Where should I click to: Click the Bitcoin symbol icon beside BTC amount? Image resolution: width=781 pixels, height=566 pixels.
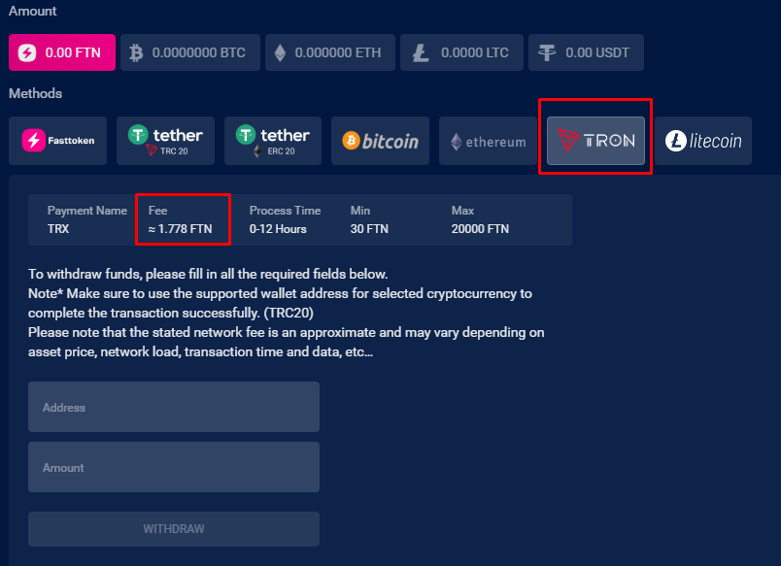tap(136, 52)
